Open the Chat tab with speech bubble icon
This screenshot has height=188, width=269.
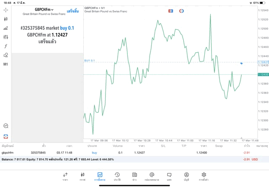[169, 177]
